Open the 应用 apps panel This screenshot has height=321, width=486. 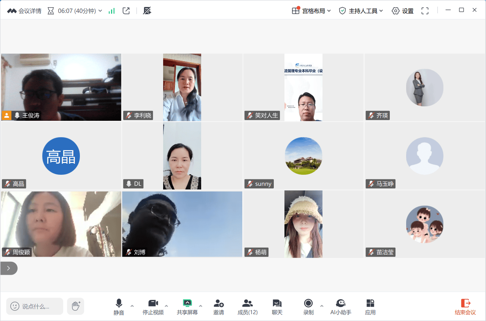pos(370,307)
